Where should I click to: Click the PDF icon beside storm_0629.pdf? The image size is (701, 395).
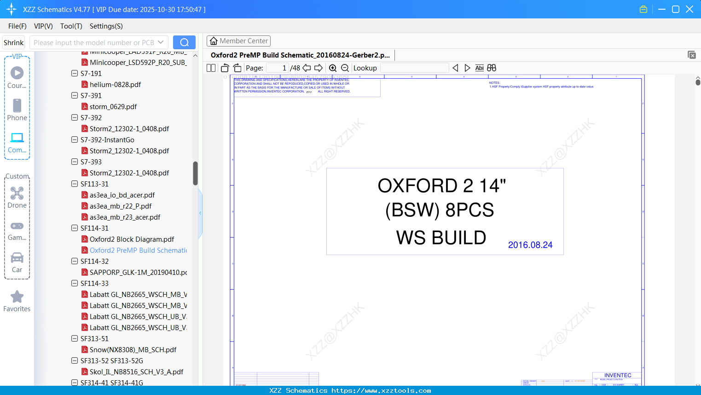(85, 106)
